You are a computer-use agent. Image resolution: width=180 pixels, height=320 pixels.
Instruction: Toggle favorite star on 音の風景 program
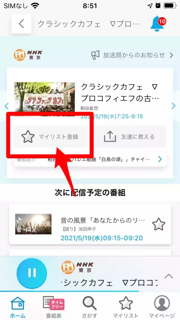tap(159, 224)
